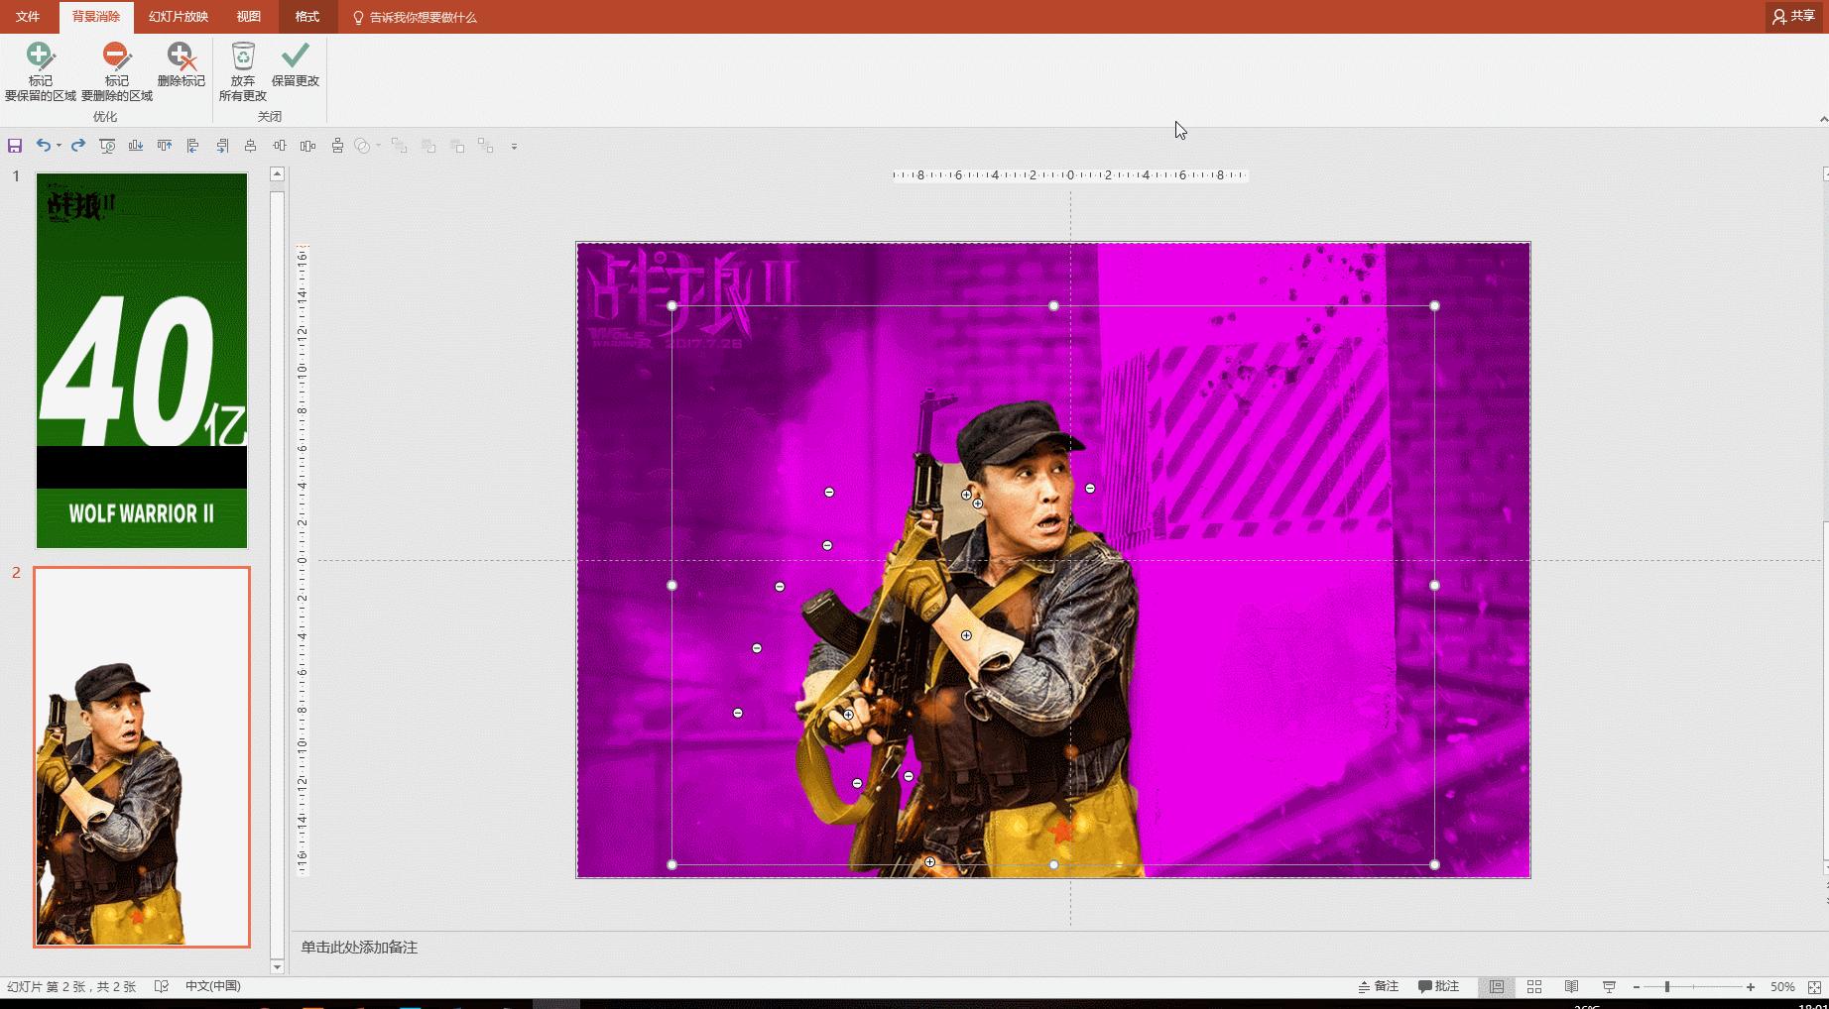This screenshot has height=1009, width=1829.
Task: Click the zoom slider handle in status bar
Action: 1667,986
